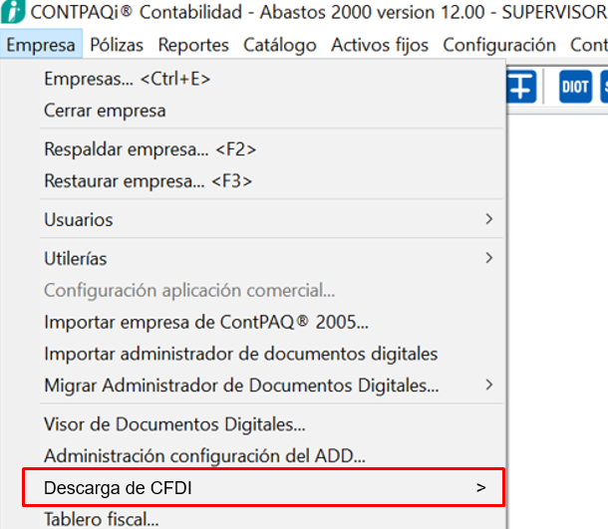The height and width of the screenshot is (529, 608).
Task: Select Respaldar empresa...
Action: [x=150, y=149]
